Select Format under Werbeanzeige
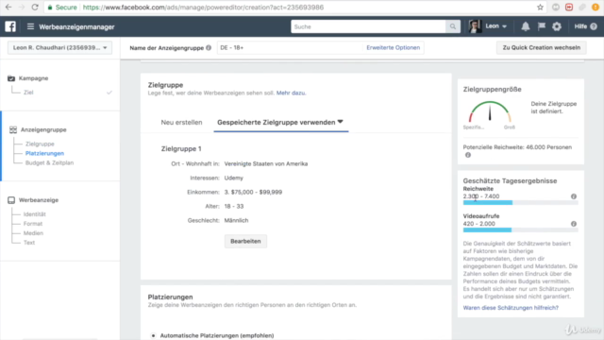 33,224
